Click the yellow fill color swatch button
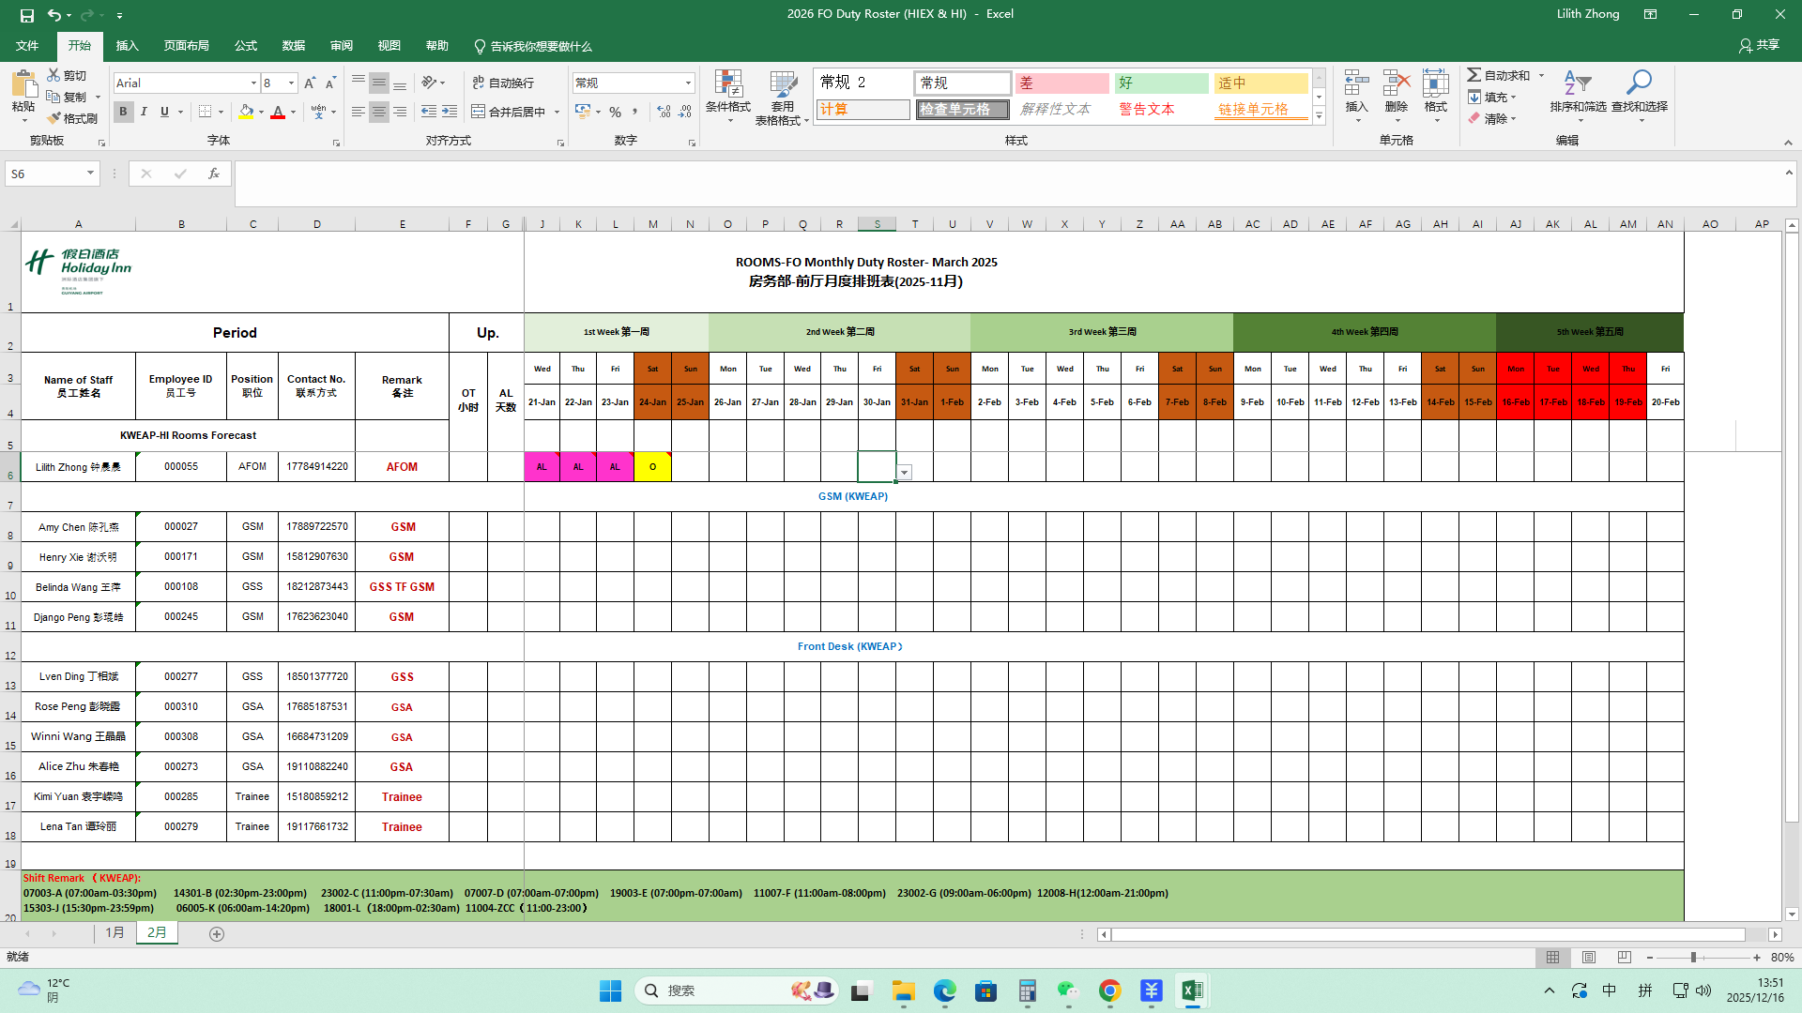Screen dimensions: 1802x1013 (x=246, y=112)
